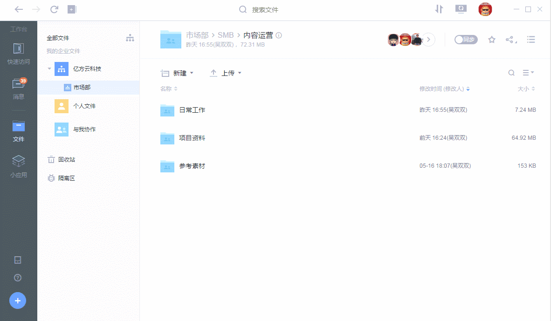This screenshot has width=551, height=321.
Task: Collapse the 亿方云科技 tree node
Action: pos(48,68)
